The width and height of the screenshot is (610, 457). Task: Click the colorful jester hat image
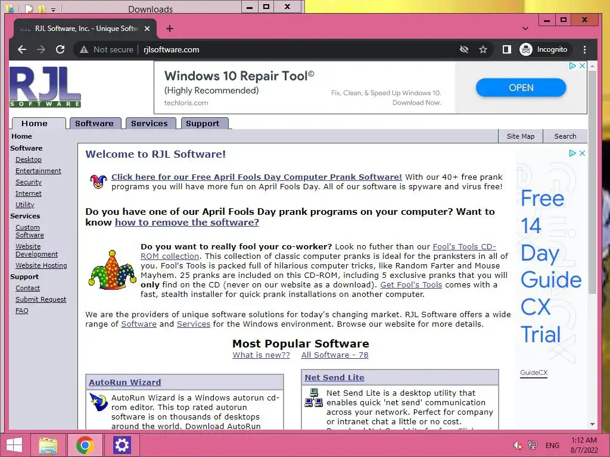[x=113, y=270]
